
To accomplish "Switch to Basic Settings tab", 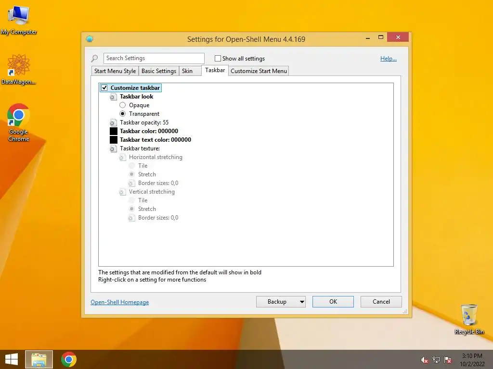I will pos(159,71).
